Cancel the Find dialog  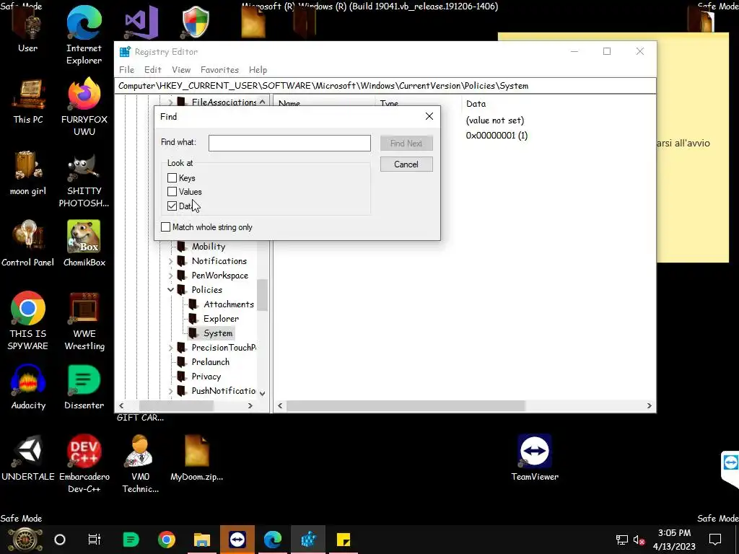click(x=406, y=164)
